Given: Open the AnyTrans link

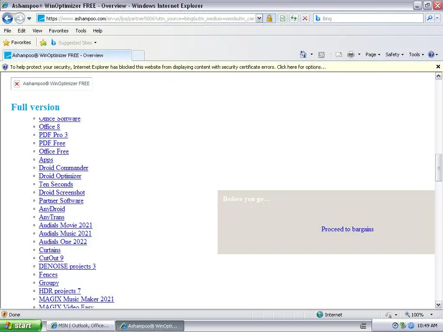Looking at the screenshot, I should tap(52, 217).
